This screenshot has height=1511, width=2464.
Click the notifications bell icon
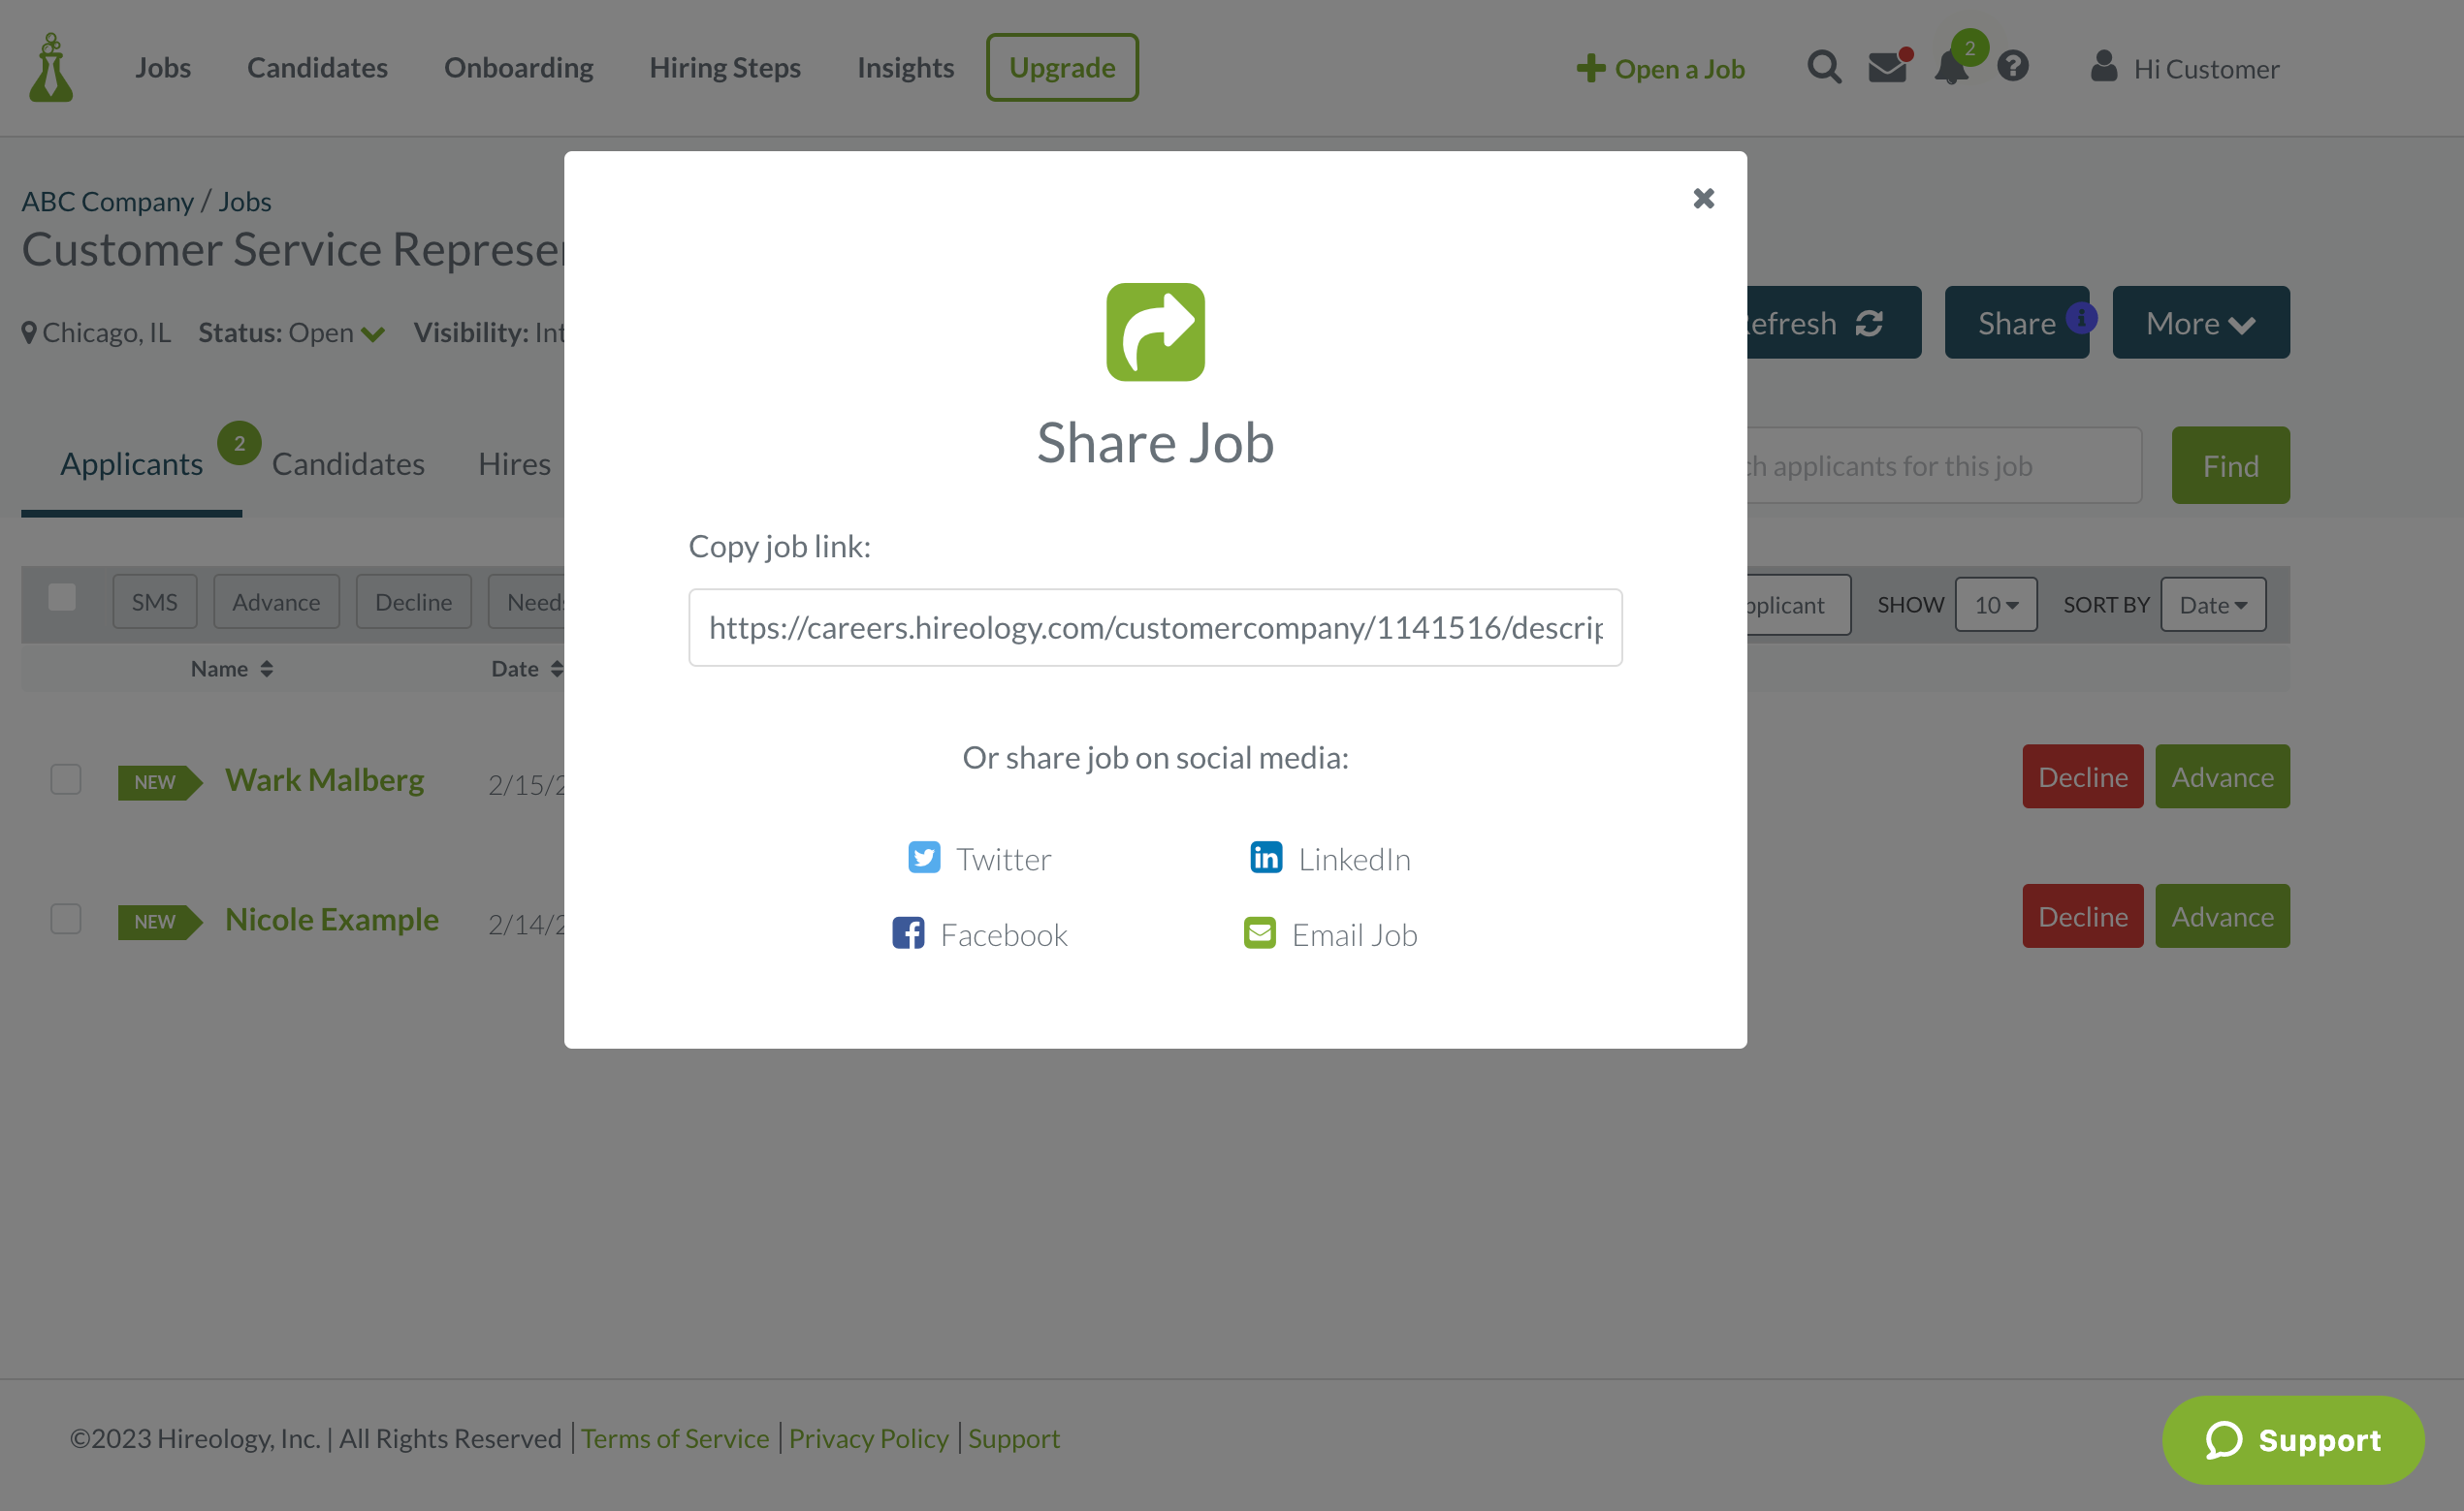1950,67
